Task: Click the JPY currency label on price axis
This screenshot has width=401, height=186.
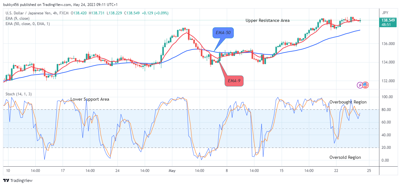Action: 385,13
